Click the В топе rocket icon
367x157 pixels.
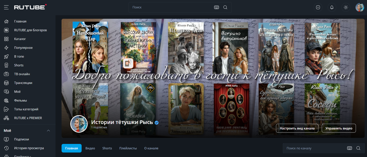coord(6,56)
